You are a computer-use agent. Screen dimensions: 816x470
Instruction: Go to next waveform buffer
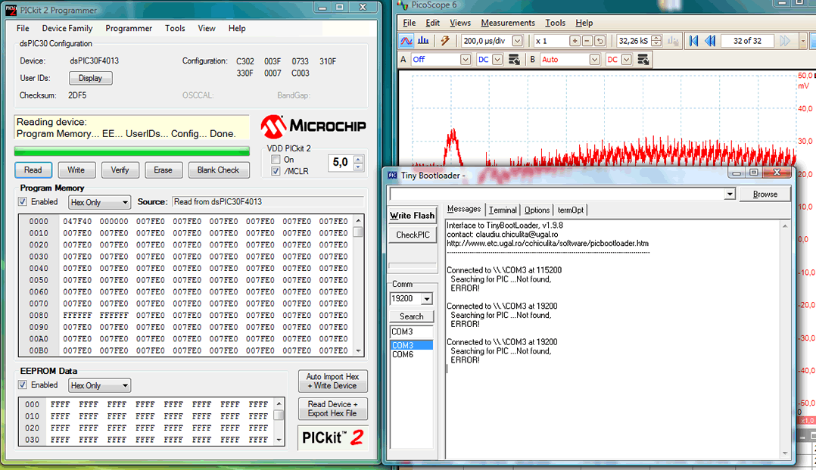click(785, 41)
